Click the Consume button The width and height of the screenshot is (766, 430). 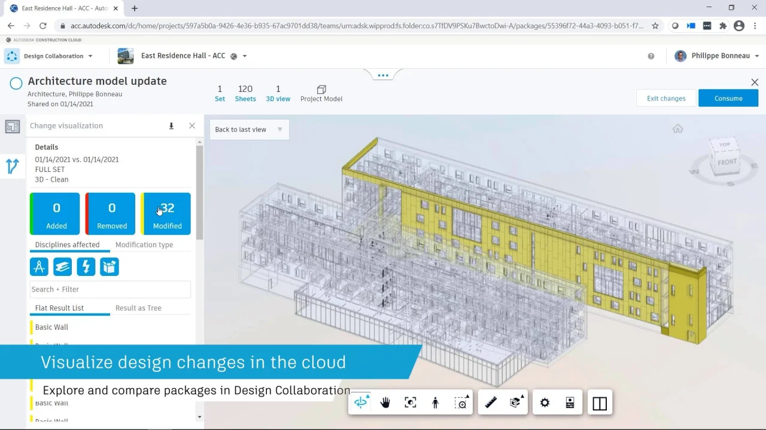coord(728,99)
